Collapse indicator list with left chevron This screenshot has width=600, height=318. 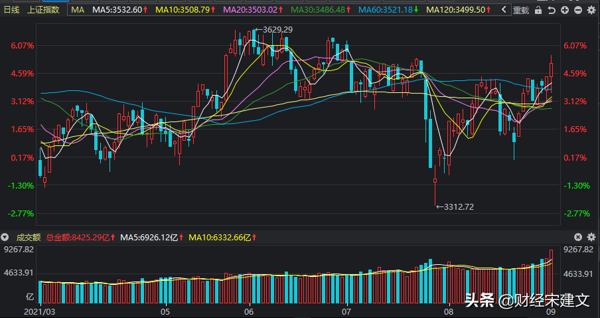tap(504, 10)
